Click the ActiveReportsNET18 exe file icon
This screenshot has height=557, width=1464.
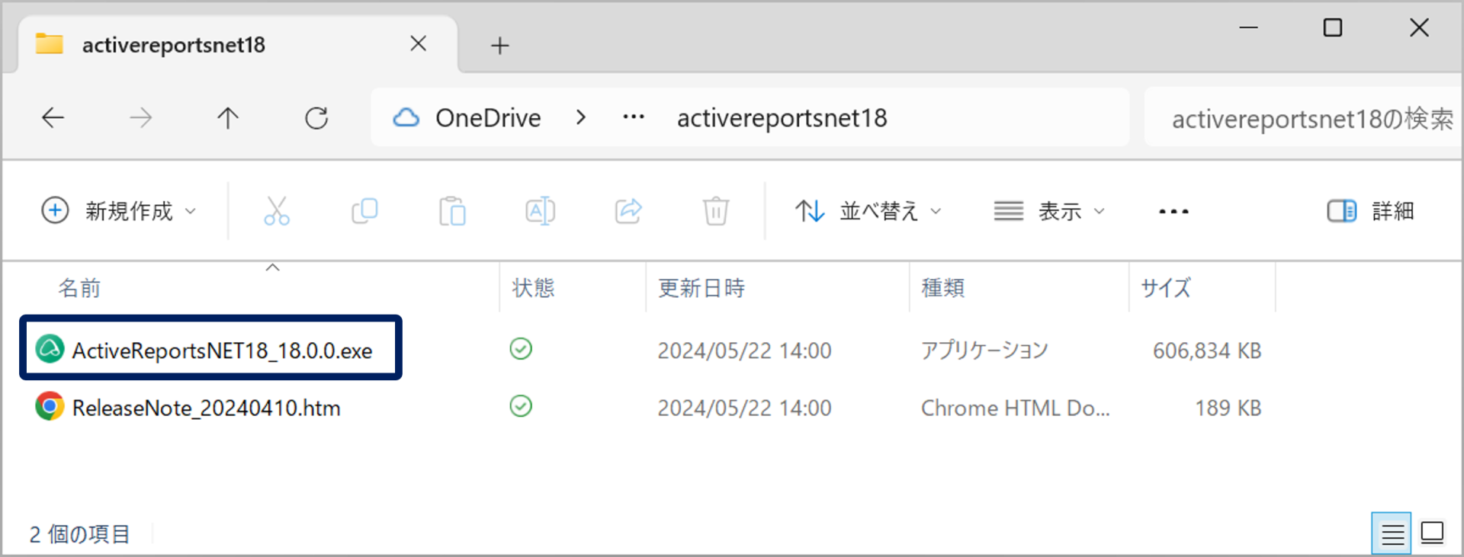click(x=50, y=350)
